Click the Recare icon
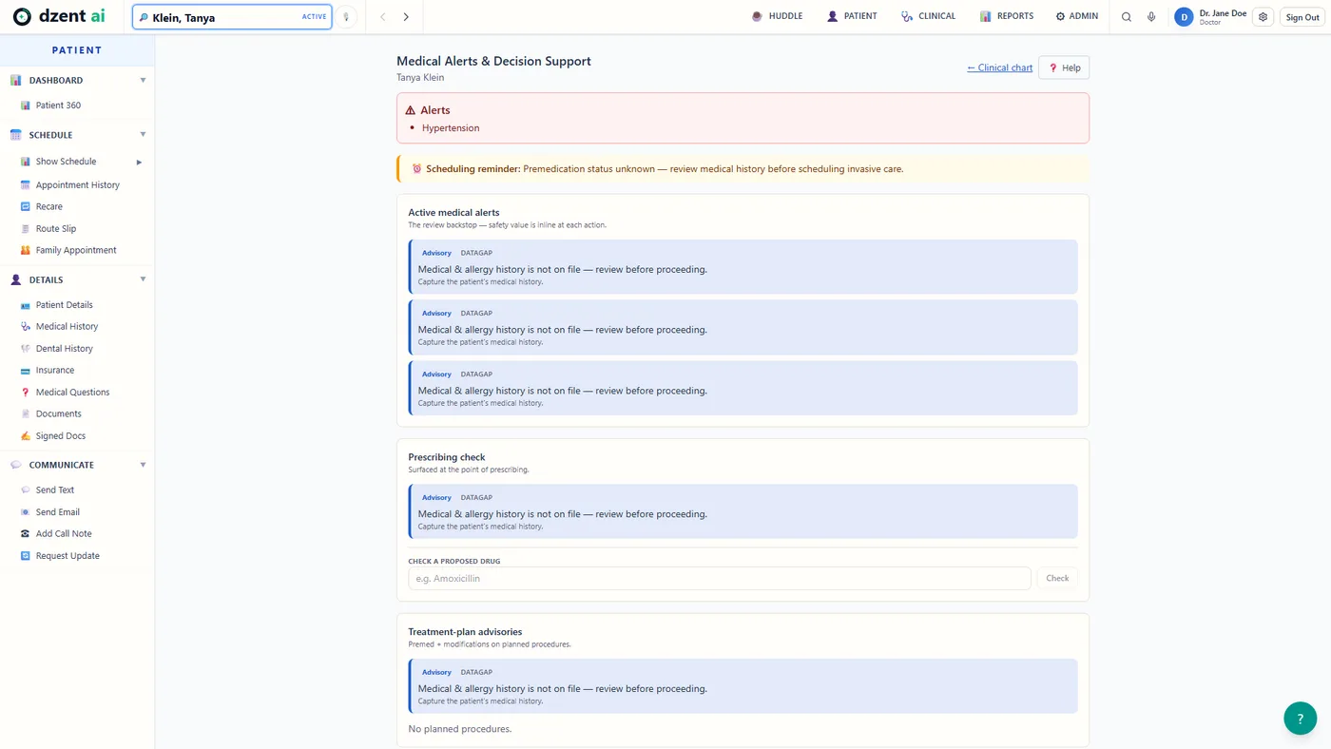Viewport: 1331px width, 749px height. coord(26,206)
